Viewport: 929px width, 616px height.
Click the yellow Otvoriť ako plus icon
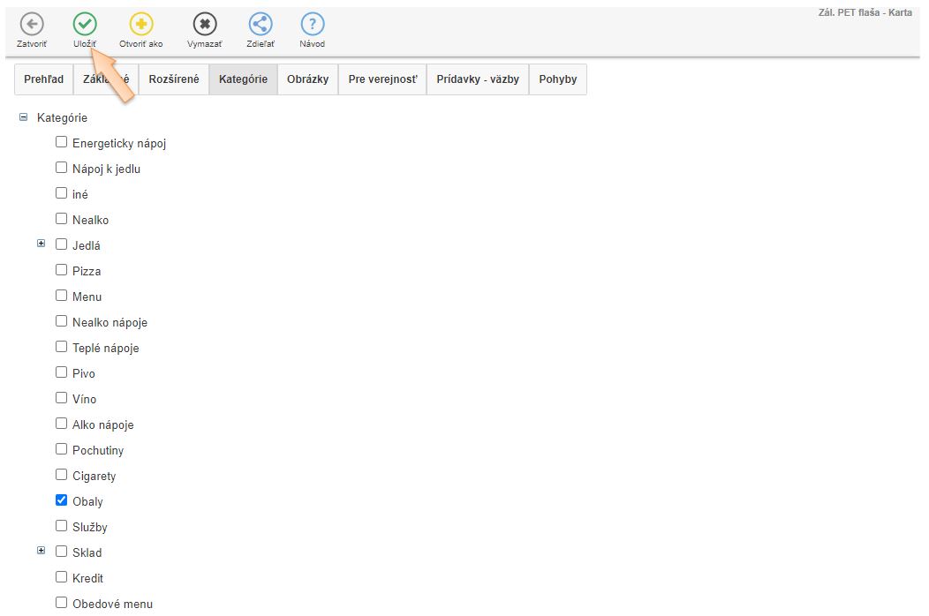[x=141, y=25]
